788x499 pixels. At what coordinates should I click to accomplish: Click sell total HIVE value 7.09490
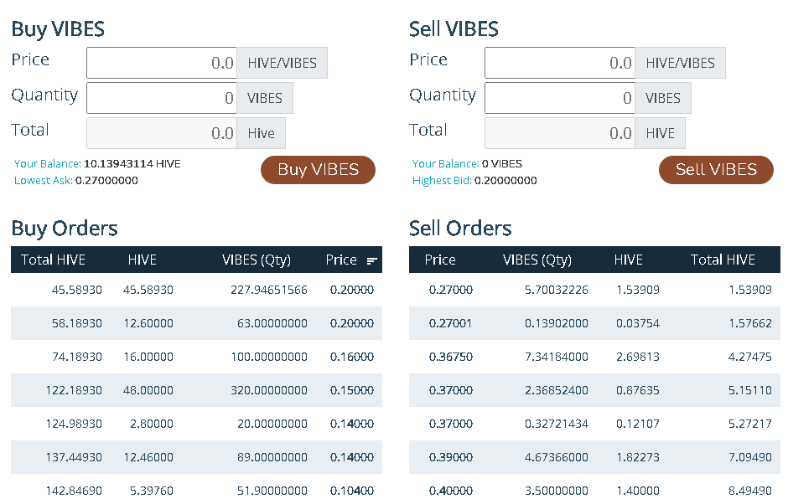pyautogui.click(x=749, y=457)
